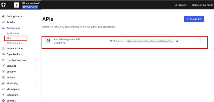Click the Settings gear icon in sidebar
This screenshot has height=102, width=214.
coord(4,100)
